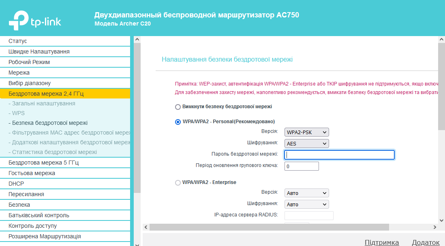The height and width of the screenshot is (246, 445).
Task: Click horizontal scrollbar right arrow
Action: pos(435,227)
